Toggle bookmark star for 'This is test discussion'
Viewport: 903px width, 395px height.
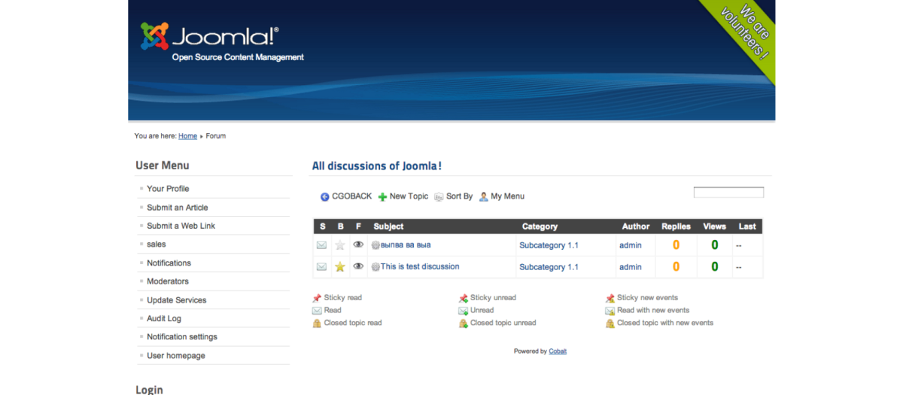point(340,267)
